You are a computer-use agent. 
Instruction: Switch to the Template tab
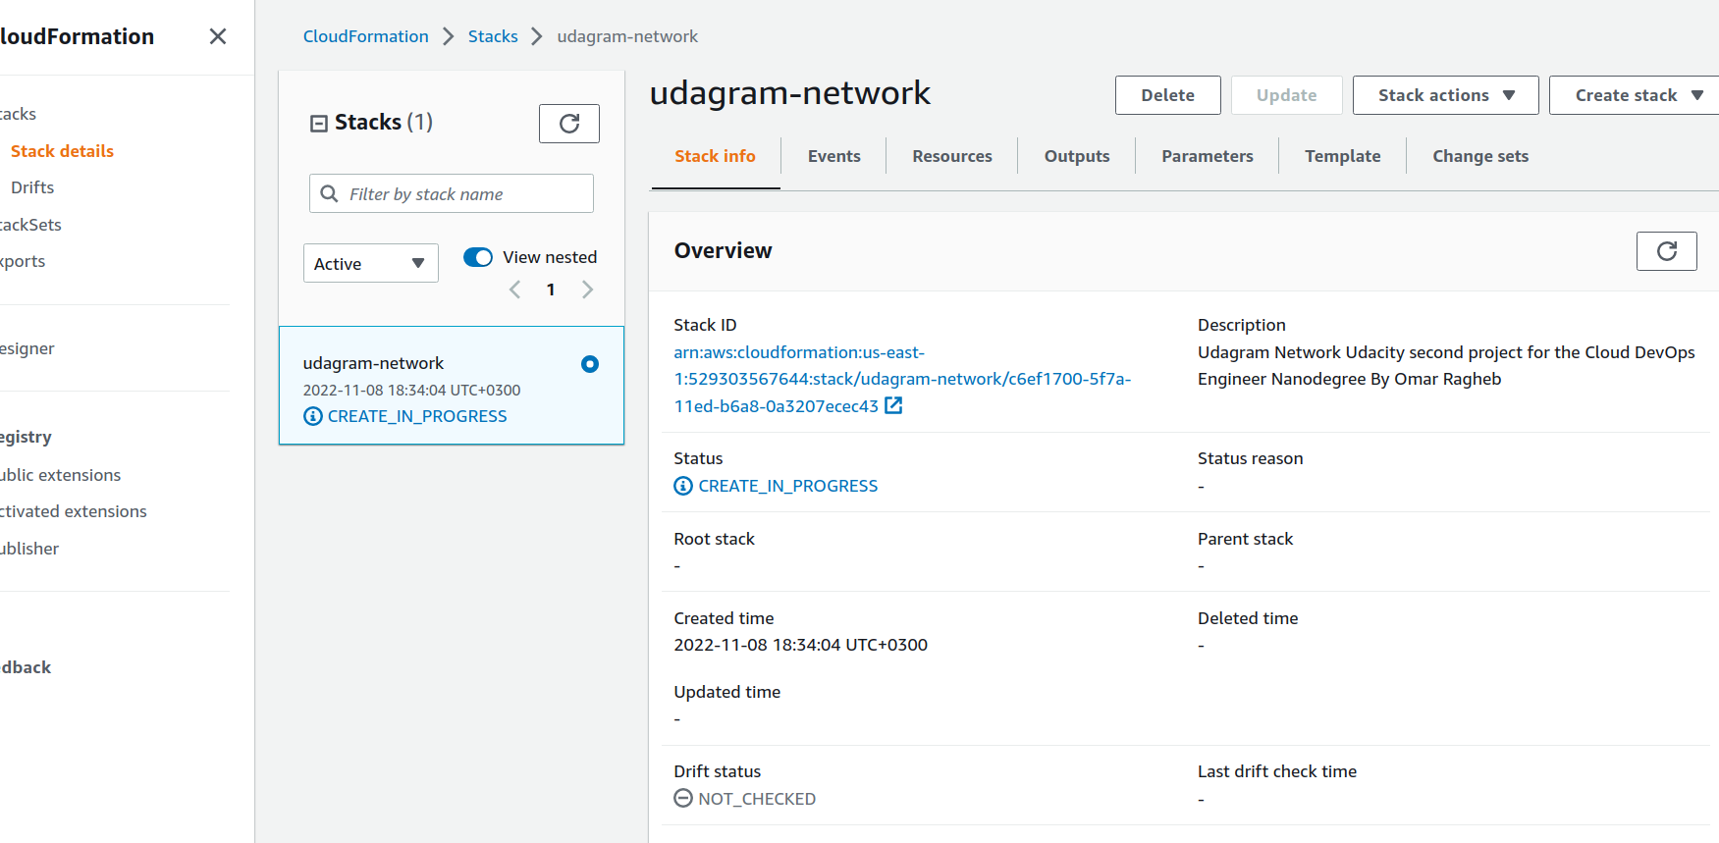click(1343, 156)
